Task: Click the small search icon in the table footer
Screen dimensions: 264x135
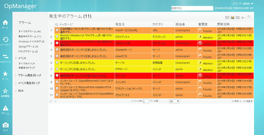Action: point(51,101)
